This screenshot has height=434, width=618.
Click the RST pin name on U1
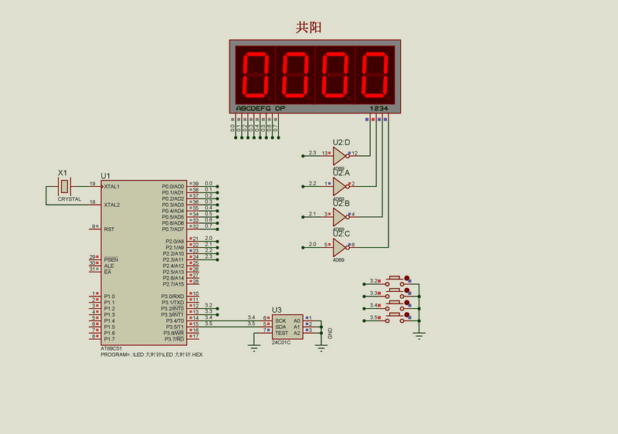(109, 229)
